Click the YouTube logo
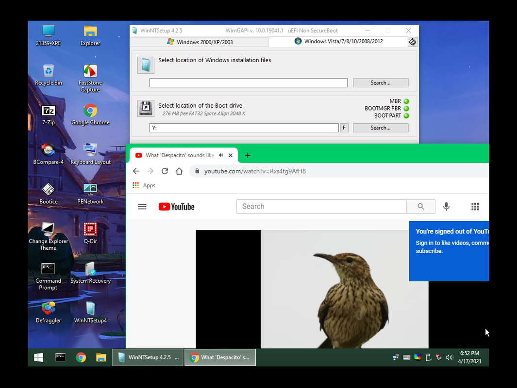Screen dimensions: 517x388 point(176,207)
